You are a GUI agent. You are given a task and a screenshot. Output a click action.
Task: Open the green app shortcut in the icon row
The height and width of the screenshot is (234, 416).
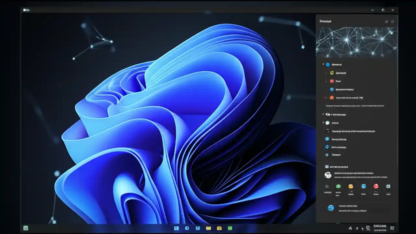pyautogui.click(x=339, y=186)
